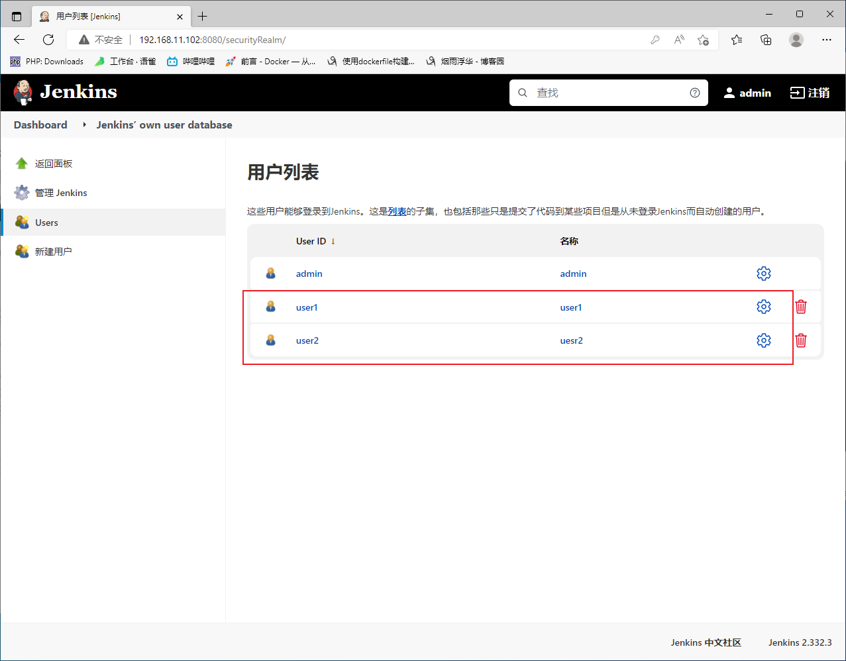Open the 使用dockerfile构建 bookmark
The width and height of the screenshot is (846, 661).
(370, 61)
